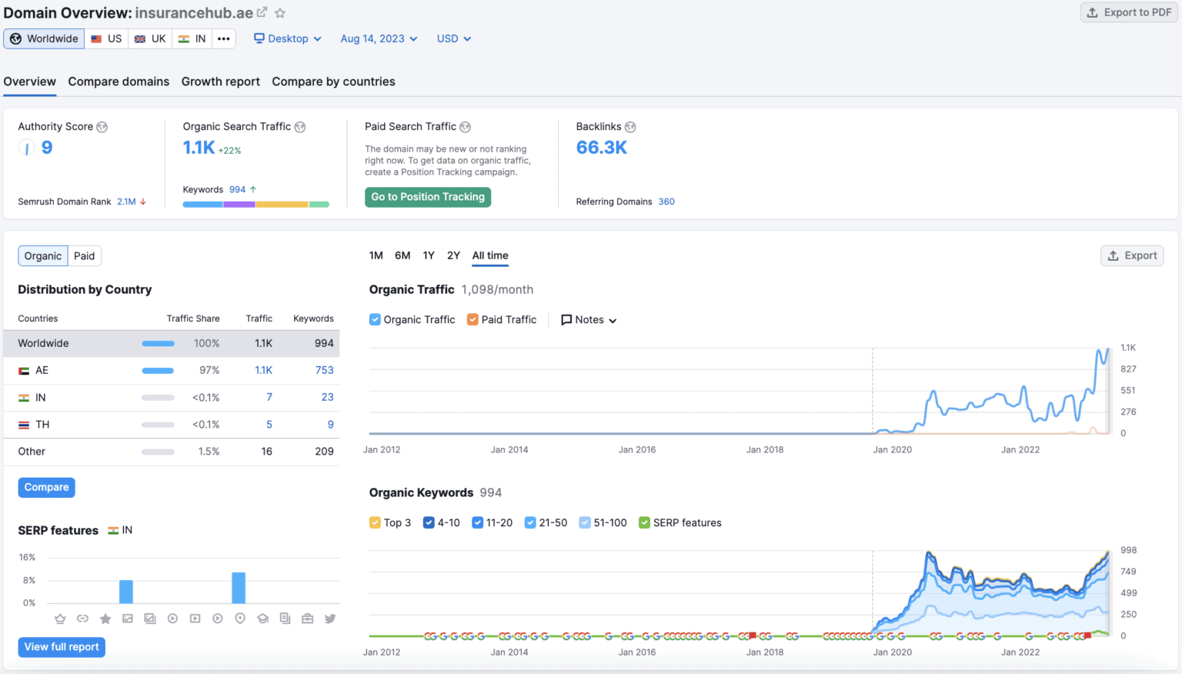Click the Export button above the traffic chart
This screenshot has height=674, width=1182.
pyautogui.click(x=1132, y=255)
